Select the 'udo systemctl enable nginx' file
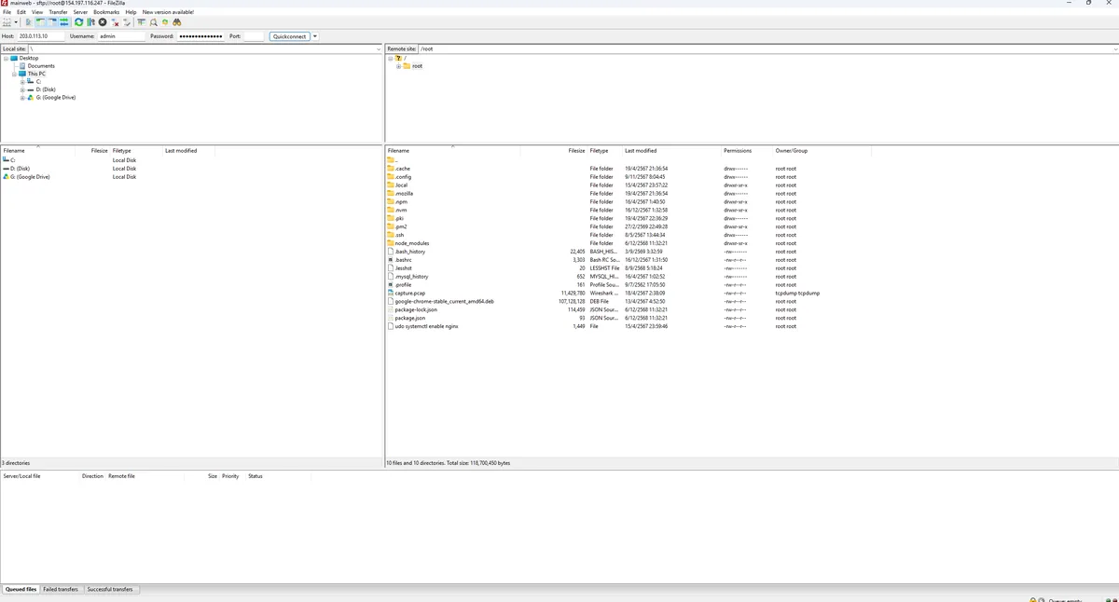This screenshot has width=1119, height=602. click(426, 326)
